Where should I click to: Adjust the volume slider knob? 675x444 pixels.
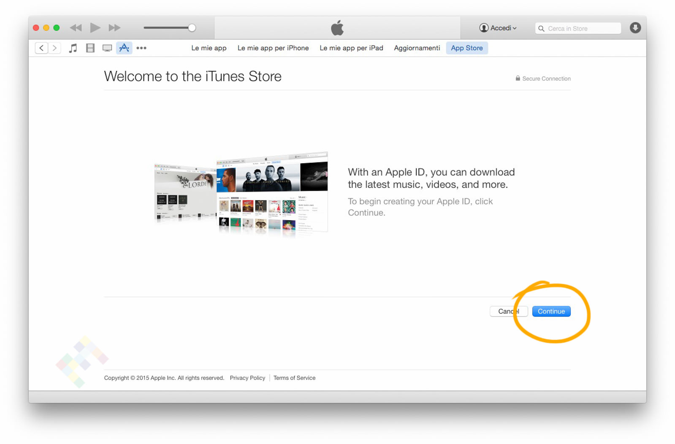click(192, 28)
